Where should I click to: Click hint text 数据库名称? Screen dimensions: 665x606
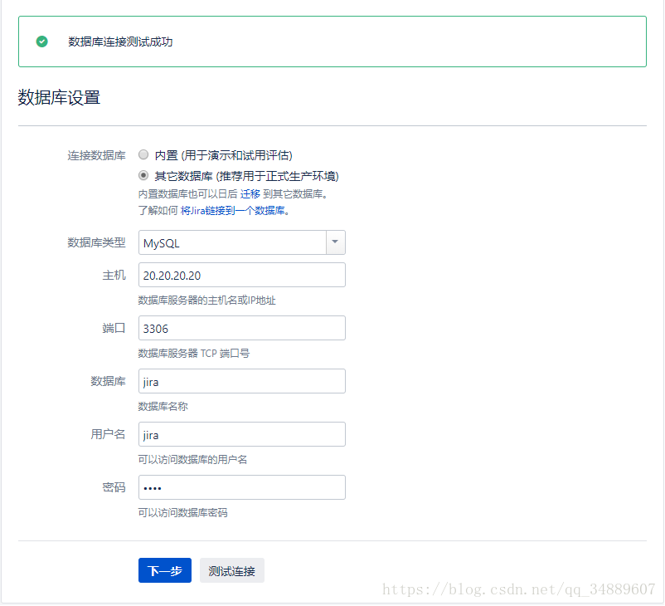(163, 407)
